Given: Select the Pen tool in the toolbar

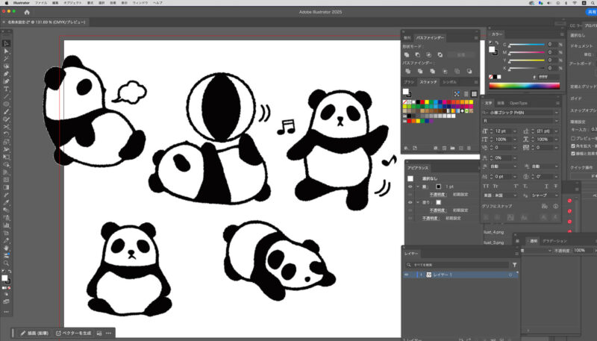Looking at the screenshot, I should [6, 73].
